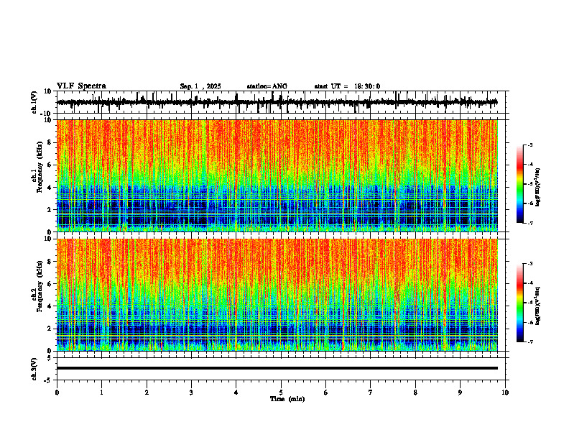Click the 'VLF Spectra' plot title
569x440 pixels.
[x=81, y=86]
